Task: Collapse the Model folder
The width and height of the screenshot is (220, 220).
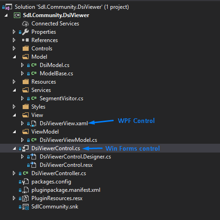Action: (14, 57)
